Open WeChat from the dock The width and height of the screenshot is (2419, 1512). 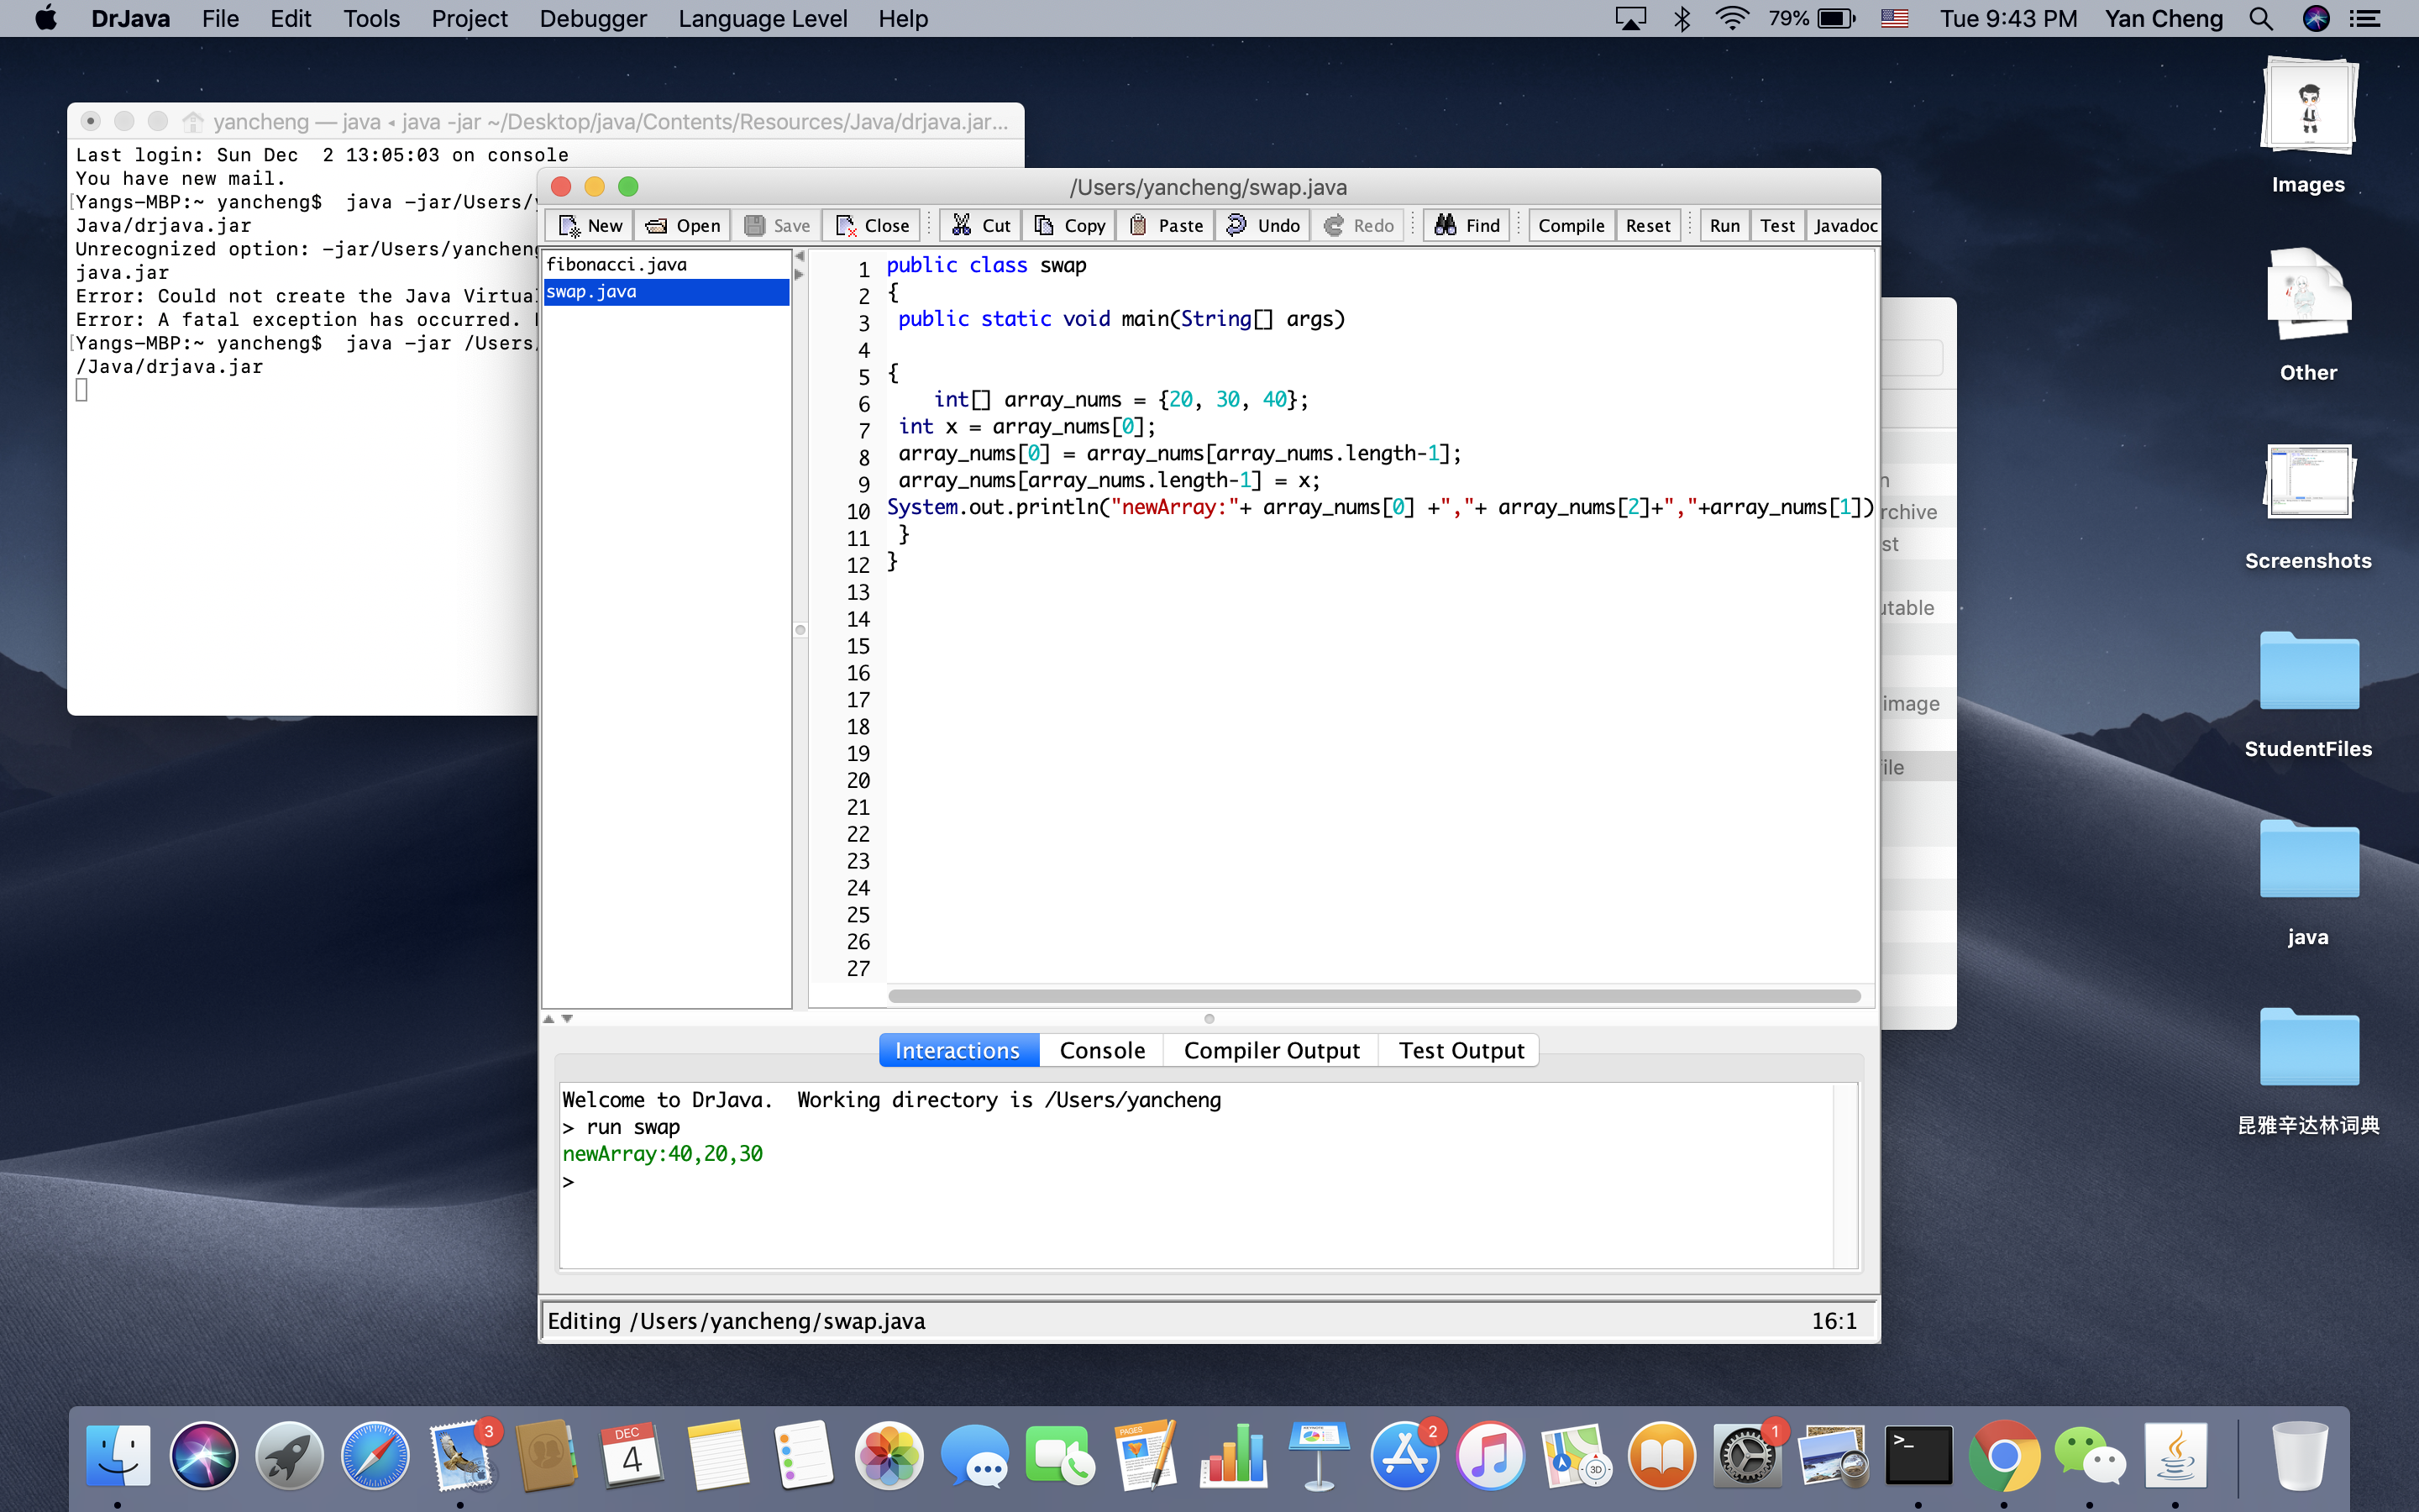coord(2090,1455)
